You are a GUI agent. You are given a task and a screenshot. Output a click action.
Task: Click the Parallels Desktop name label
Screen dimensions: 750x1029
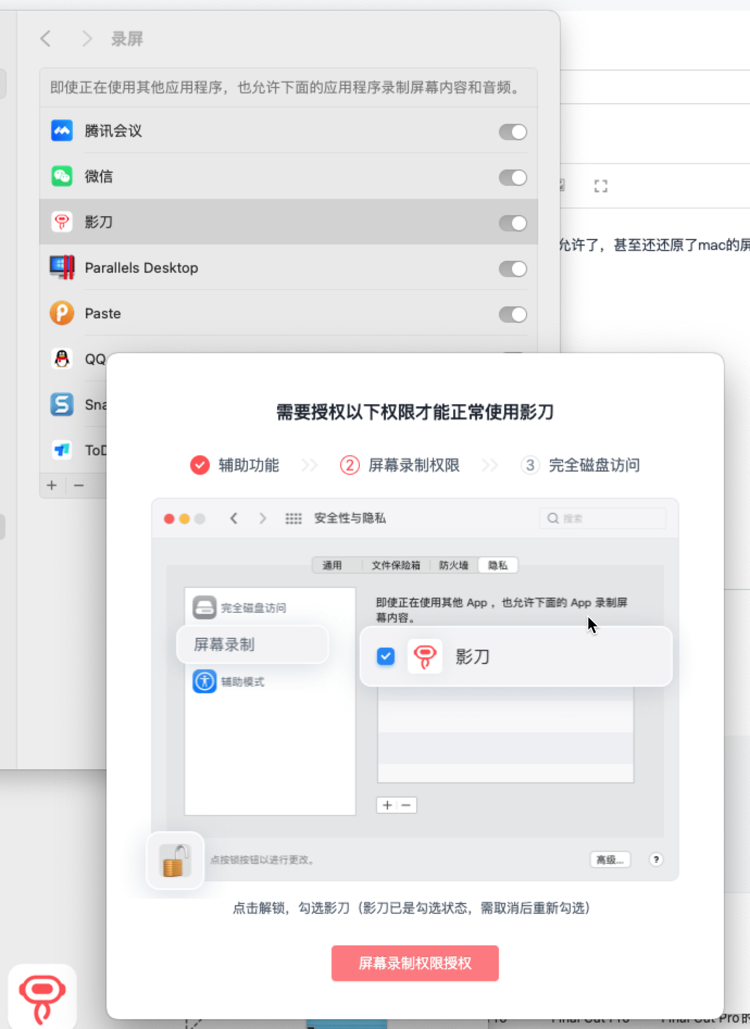(x=141, y=268)
